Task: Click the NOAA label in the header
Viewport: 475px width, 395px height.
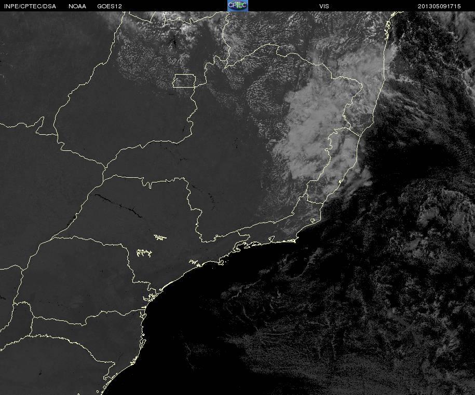Action: (x=77, y=6)
